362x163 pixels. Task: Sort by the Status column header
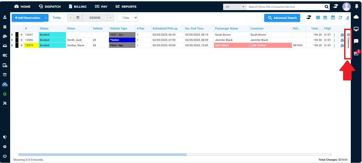coord(52,28)
